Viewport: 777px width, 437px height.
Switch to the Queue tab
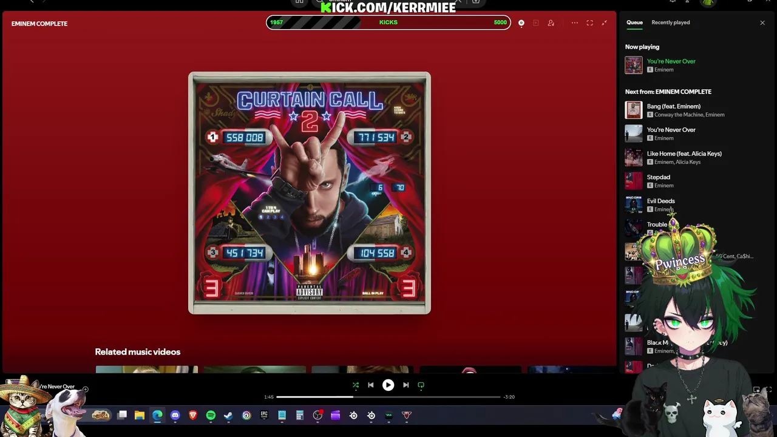[x=634, y=22]
